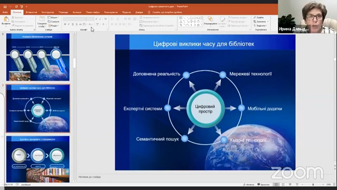
Task: Select the oval shape in shapes gallery
Action: tap(195, 18)
